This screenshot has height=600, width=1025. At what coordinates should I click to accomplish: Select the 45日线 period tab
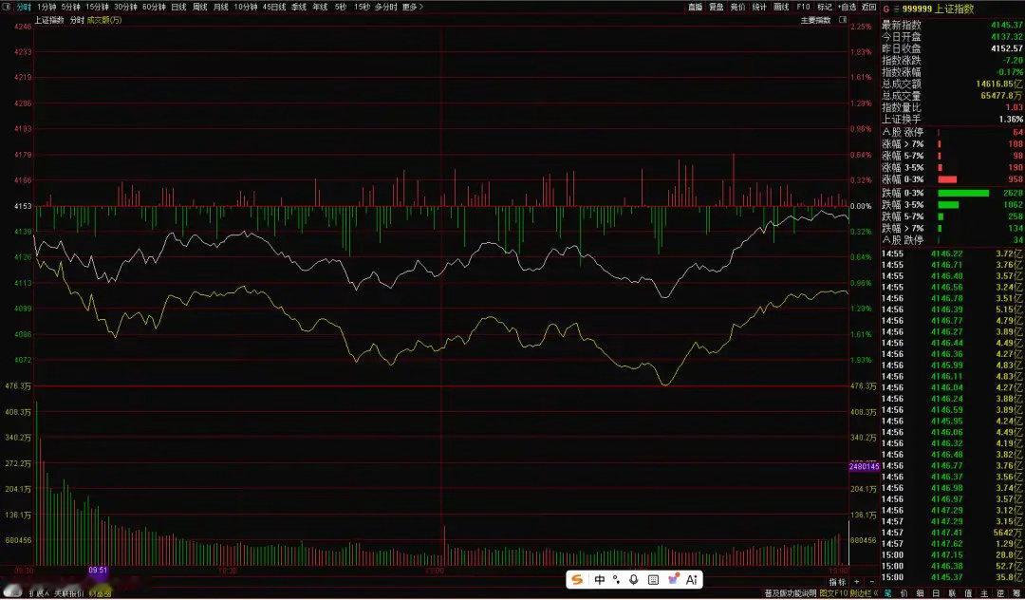point(274,7)
